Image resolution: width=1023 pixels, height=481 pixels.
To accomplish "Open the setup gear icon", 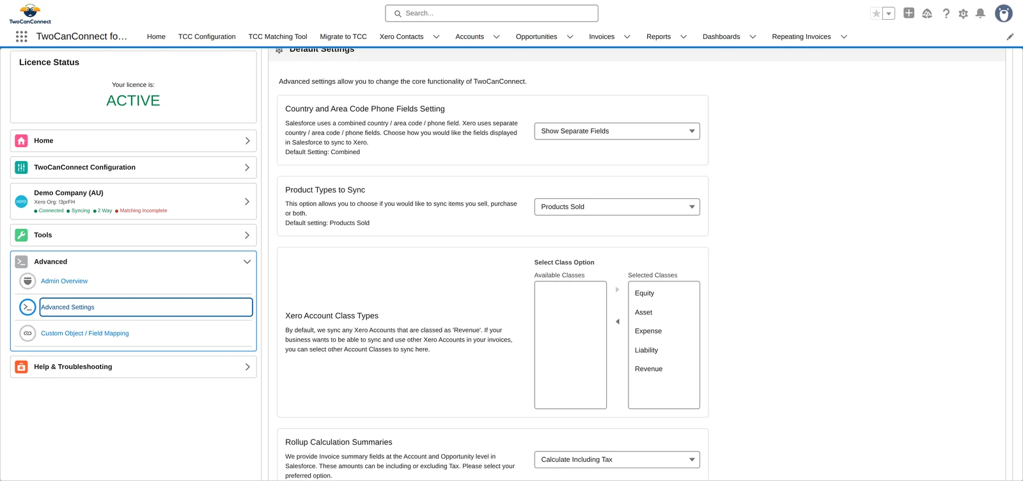I will coord(963,13).
